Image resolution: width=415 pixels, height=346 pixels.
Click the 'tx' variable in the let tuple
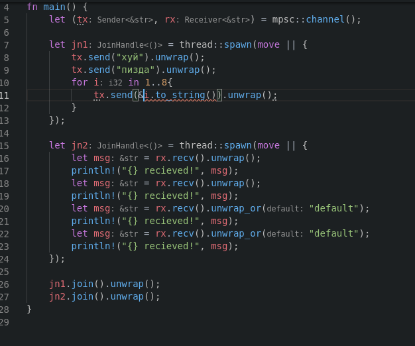click(82, 19)
